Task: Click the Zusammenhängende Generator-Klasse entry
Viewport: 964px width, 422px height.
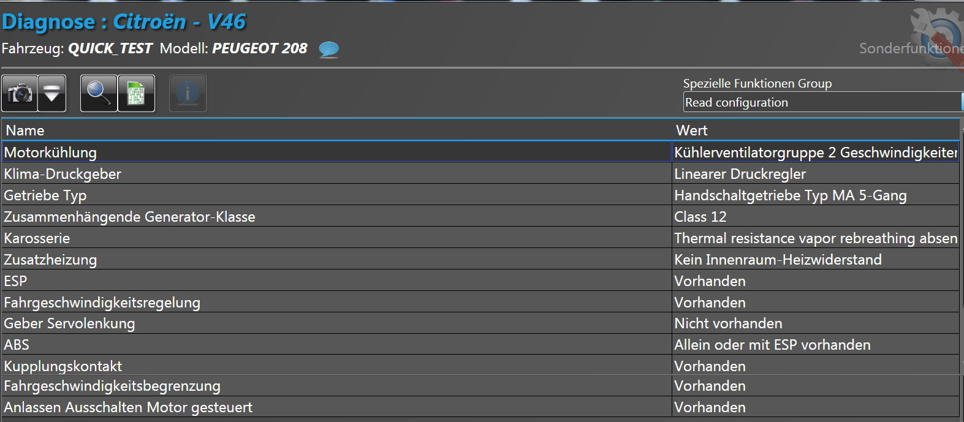Action: point(129,217)
